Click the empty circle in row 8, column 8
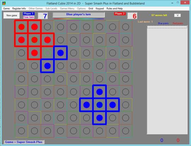The image size is (191, 146). [x=112, y=118]
